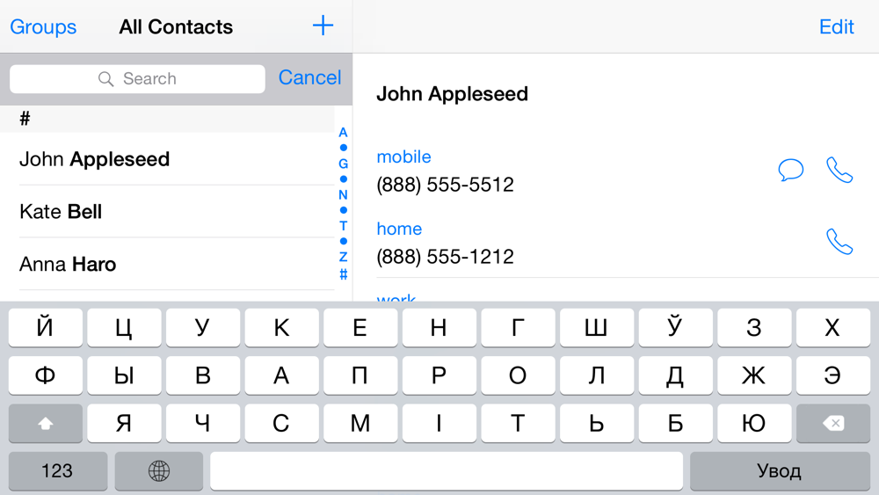Image resolution: width=879 pixels, height=495 pixels.
Task: Tap the Увод return key
Action: click(x=780, y=471)
